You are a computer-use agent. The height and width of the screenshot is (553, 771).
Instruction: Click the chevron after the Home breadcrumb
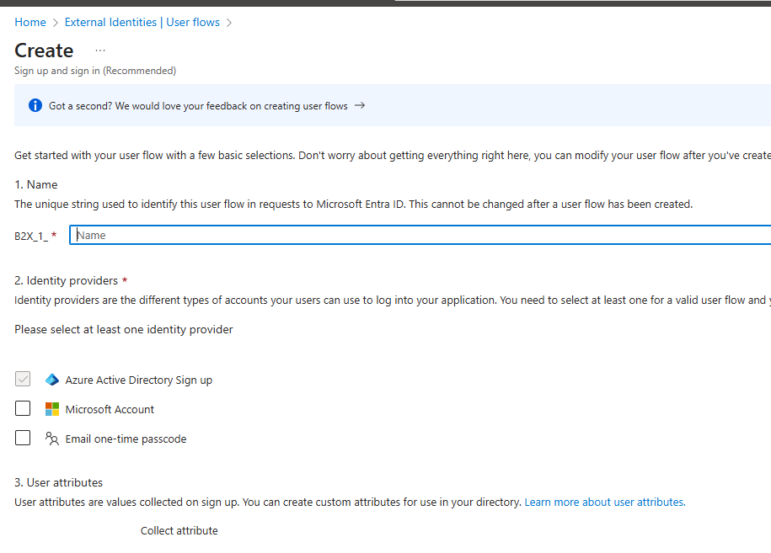[x=54, y=22]
